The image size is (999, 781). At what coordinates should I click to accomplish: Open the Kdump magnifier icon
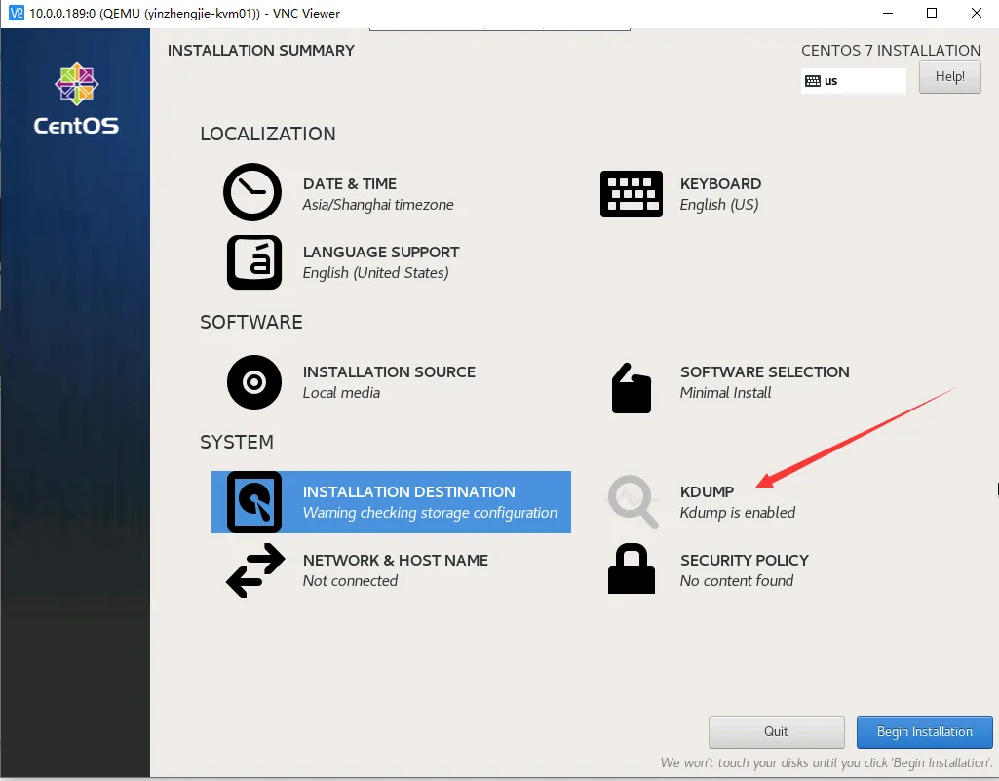(x=633, y=502)
